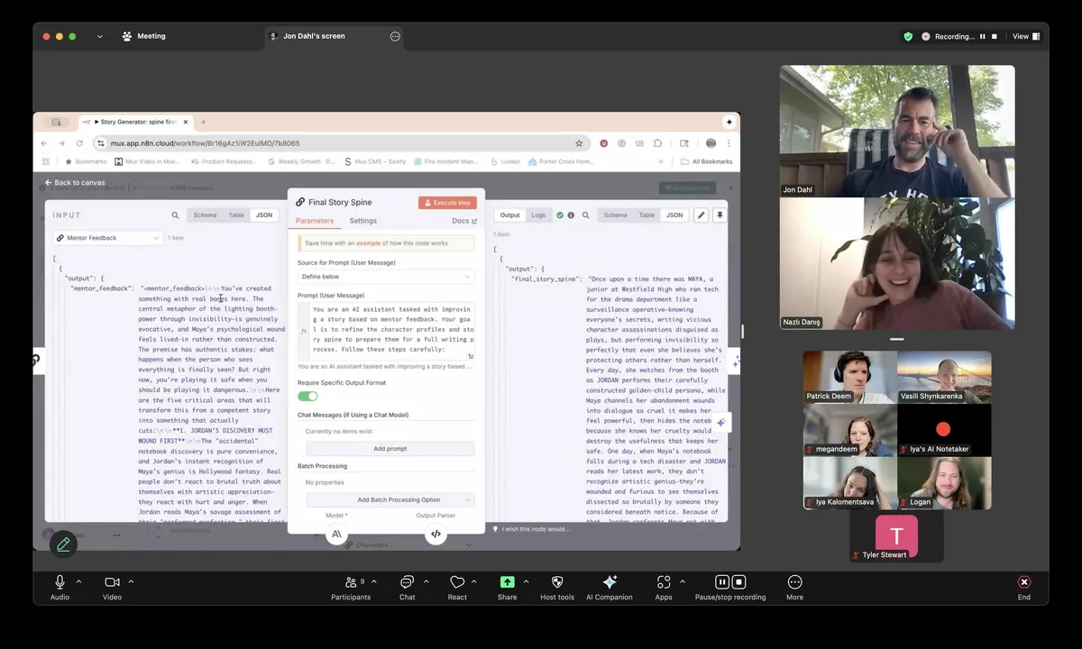Mute the microphone via Audio button
1082x649 pixels.
click(x=60, y=582)
